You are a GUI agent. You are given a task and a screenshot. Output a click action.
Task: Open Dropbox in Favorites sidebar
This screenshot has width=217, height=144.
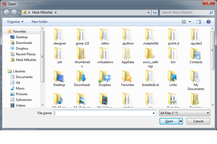22,49
